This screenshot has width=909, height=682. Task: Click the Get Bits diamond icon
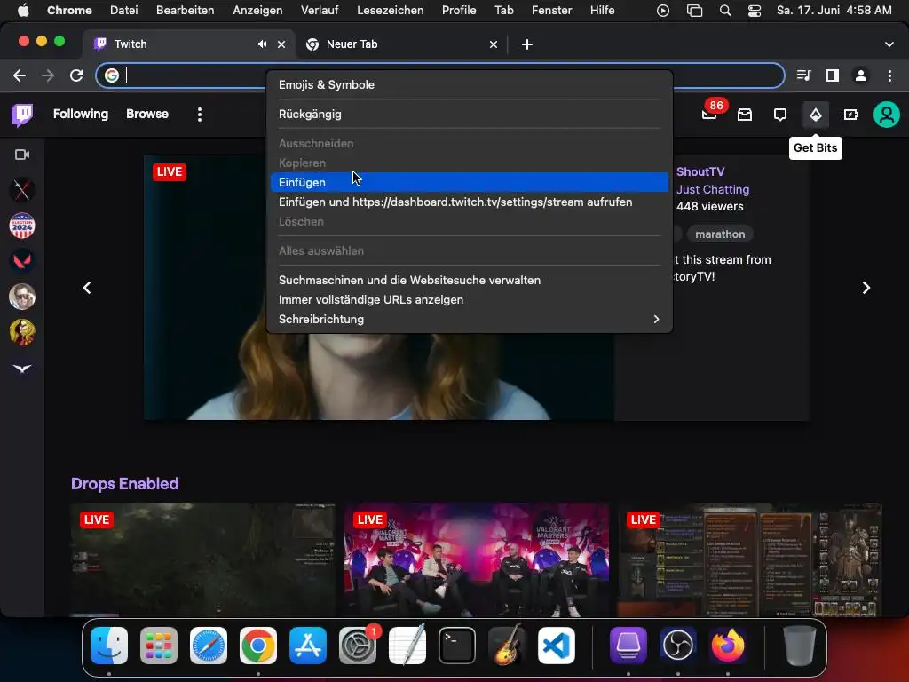pos(815,115)
